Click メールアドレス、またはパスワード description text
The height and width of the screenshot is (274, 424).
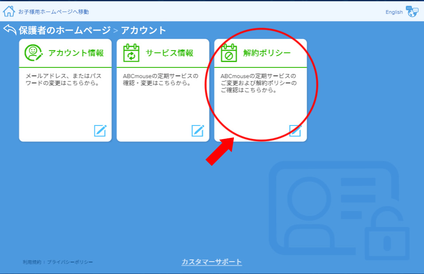(x=63, y=79)
